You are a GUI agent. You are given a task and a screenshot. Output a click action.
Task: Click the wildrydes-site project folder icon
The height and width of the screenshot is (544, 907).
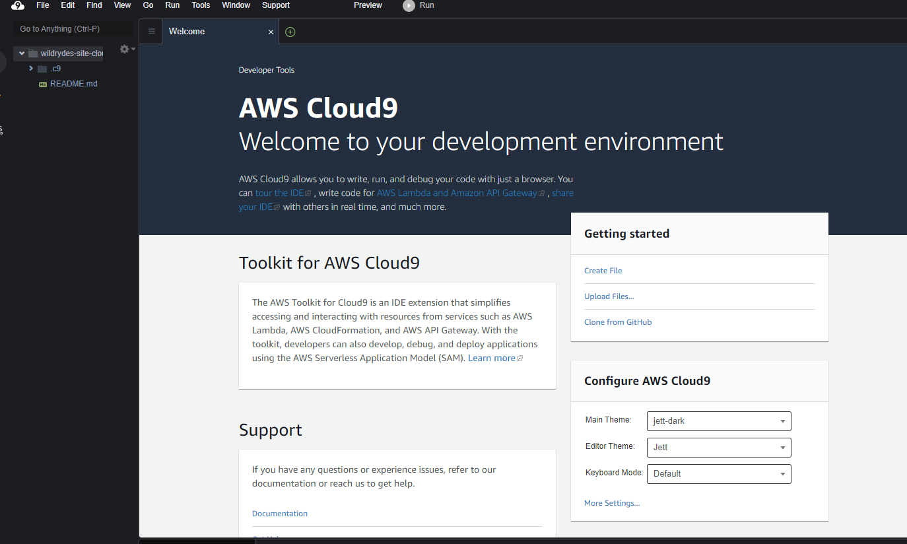point(34,53)
